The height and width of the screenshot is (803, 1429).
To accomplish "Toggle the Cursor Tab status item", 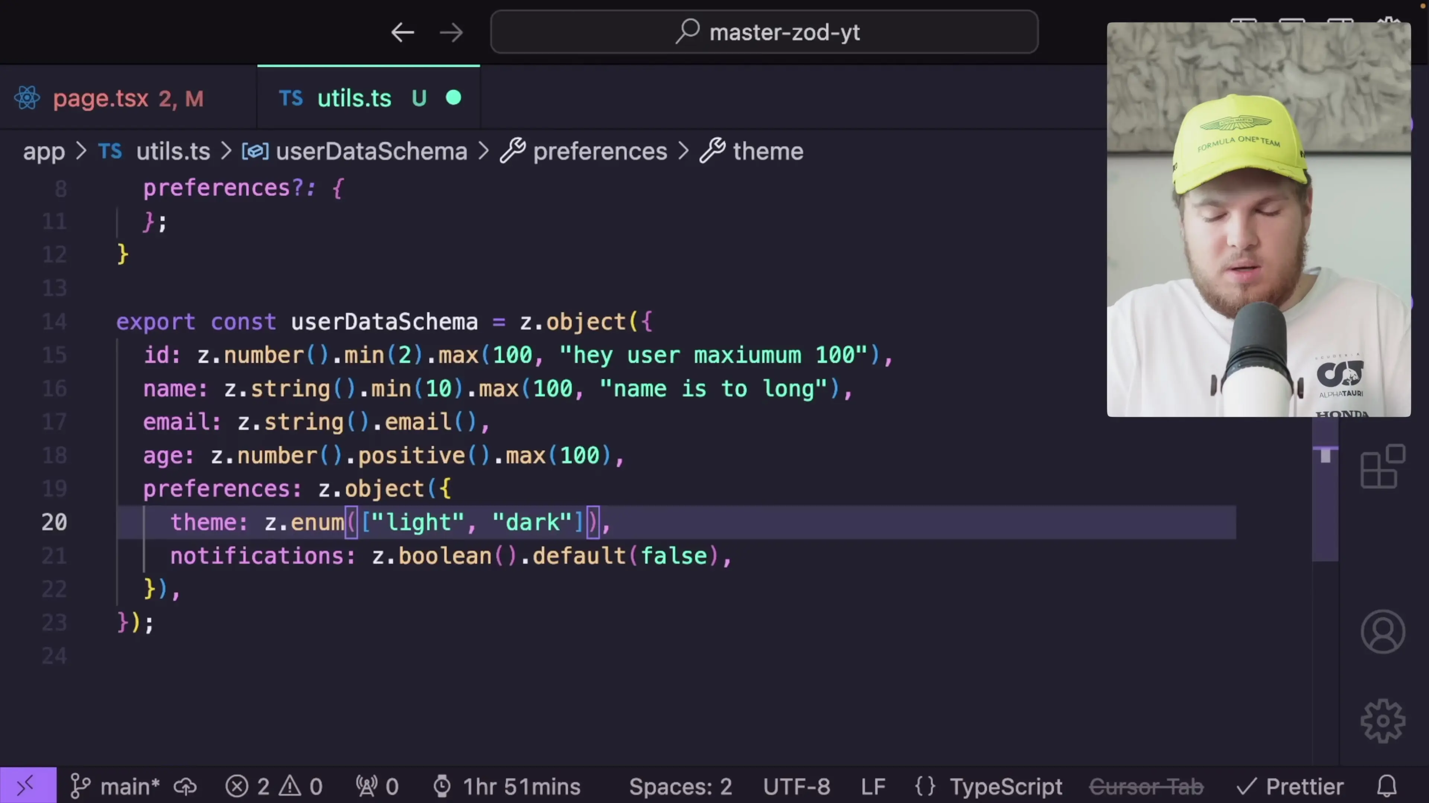I will tap(1146, 786).
